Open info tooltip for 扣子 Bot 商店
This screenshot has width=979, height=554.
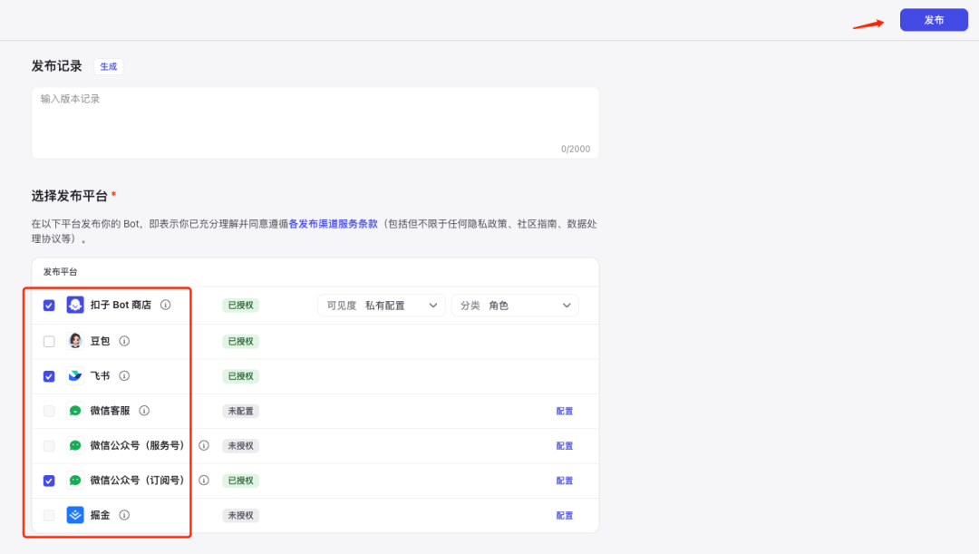pos(166,305)
